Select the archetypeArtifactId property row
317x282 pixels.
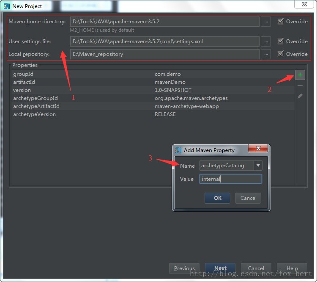tap(153, 106)
